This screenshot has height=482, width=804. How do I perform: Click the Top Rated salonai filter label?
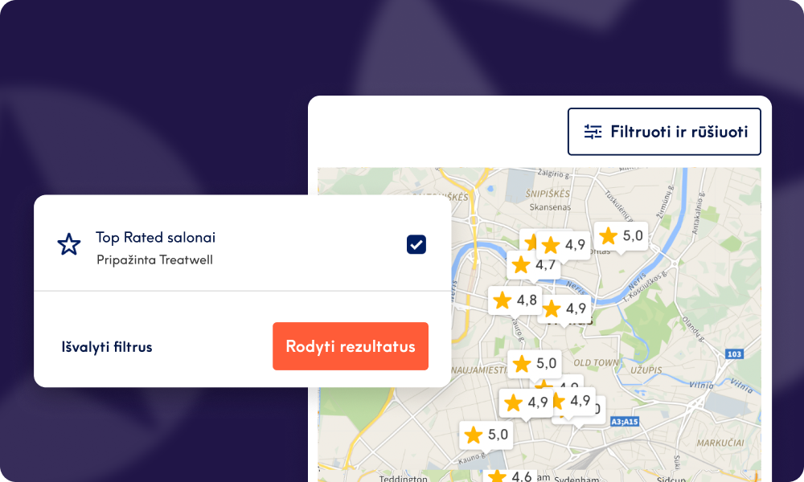pyautogui.click(x=155, y=238)
